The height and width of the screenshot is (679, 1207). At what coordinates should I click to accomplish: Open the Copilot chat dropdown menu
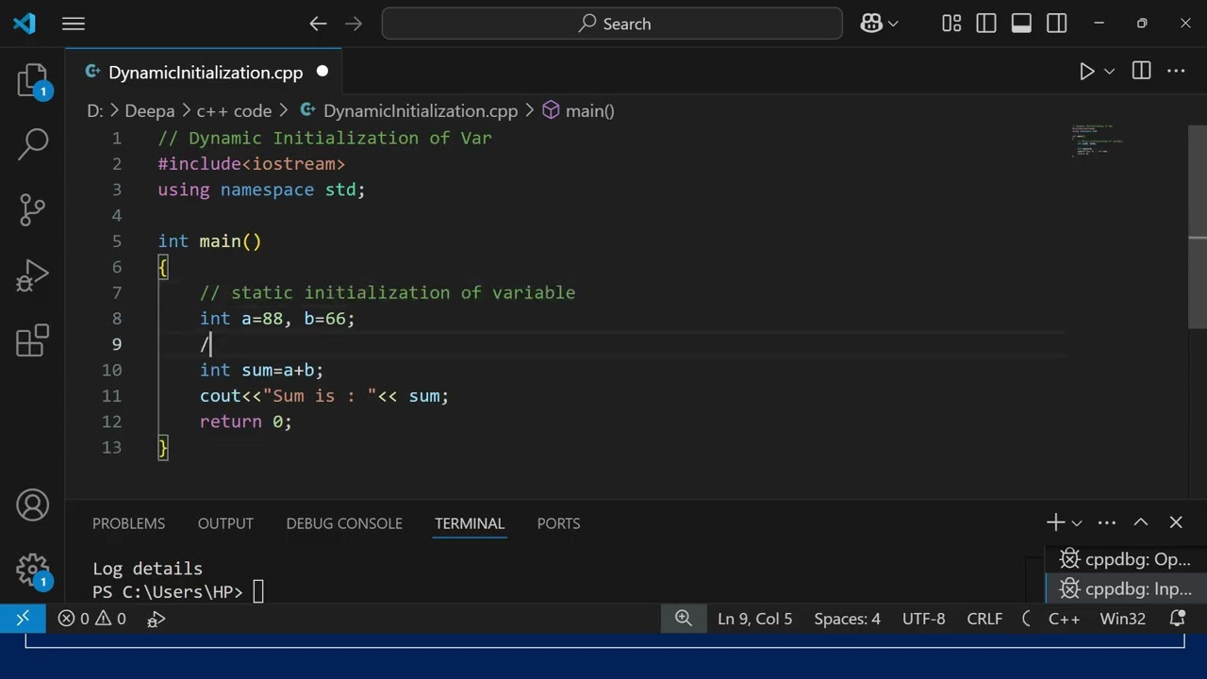[893, 24]
